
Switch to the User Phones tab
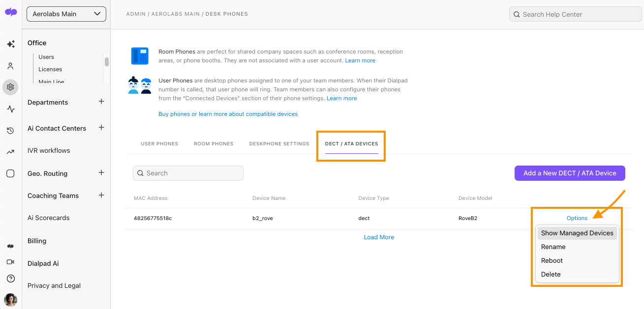pyautogui.click(x=159, y=144)
